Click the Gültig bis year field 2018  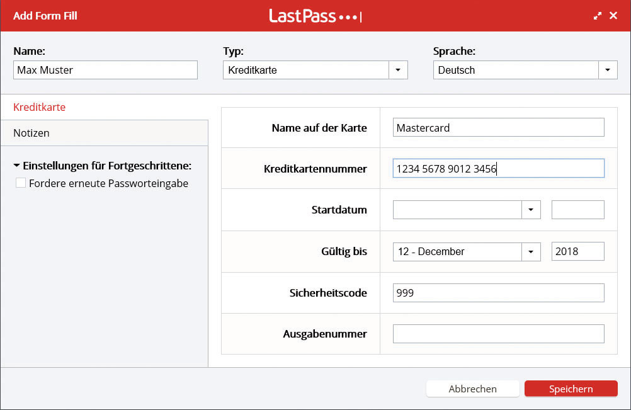click(x=578, y=251)
